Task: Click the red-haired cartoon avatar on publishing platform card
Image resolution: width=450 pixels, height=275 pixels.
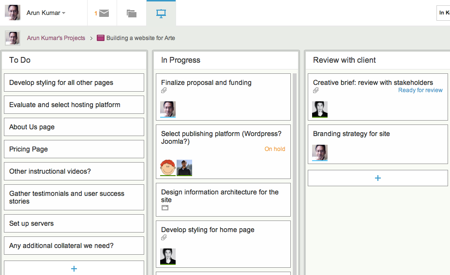Action: 168,168
